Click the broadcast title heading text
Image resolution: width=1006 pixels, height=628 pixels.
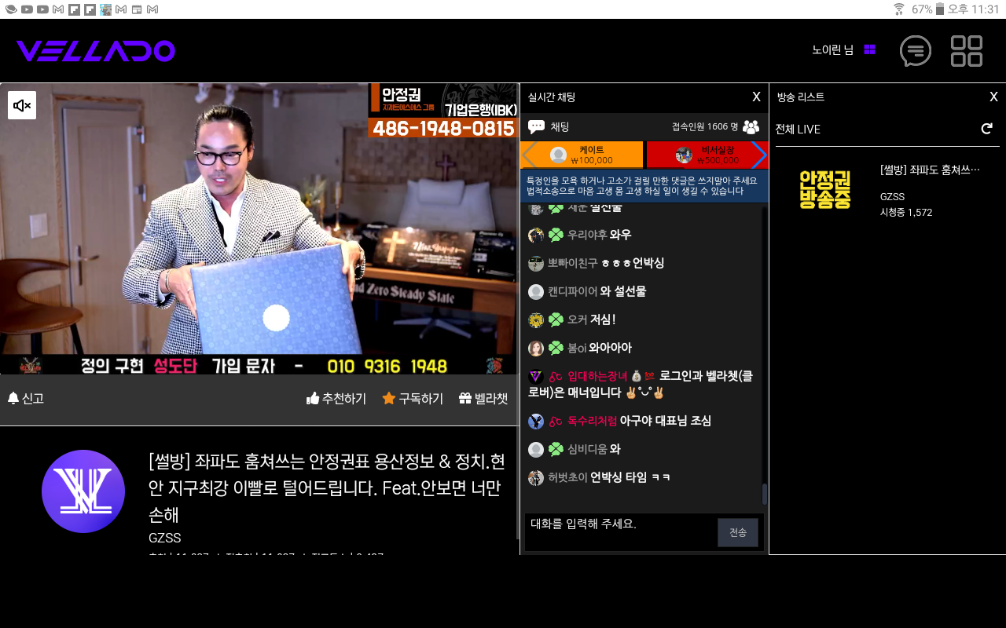coord(329,488)
